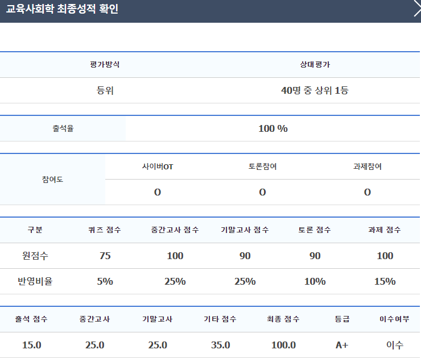Click the 출석율 label
Viewport: 421px width, 358px height.
click(63, 128)
